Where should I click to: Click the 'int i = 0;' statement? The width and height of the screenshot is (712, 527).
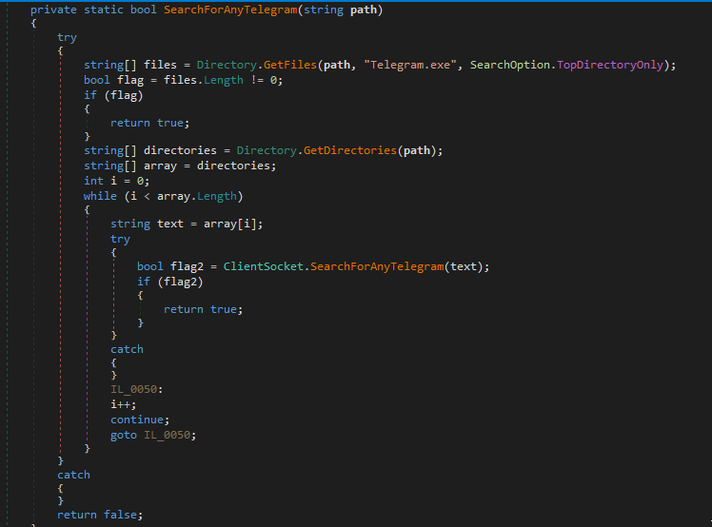tap(117, 181)
